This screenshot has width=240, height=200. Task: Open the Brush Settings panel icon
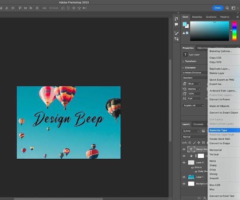point(176,33)
